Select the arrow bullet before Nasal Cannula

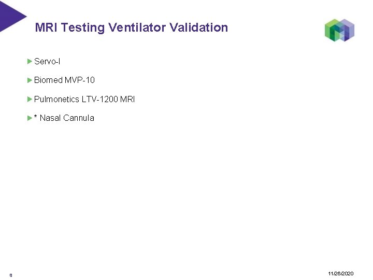[x=30, y=118]
